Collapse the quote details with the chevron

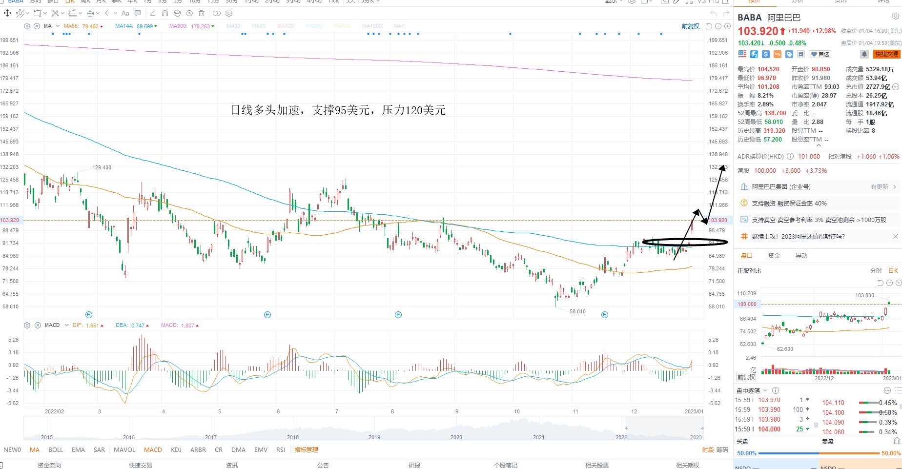[819, 145]
